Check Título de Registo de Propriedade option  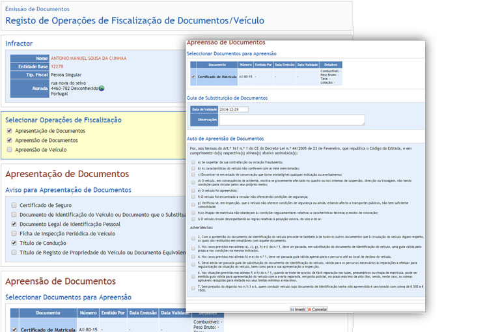click(14, 253)
